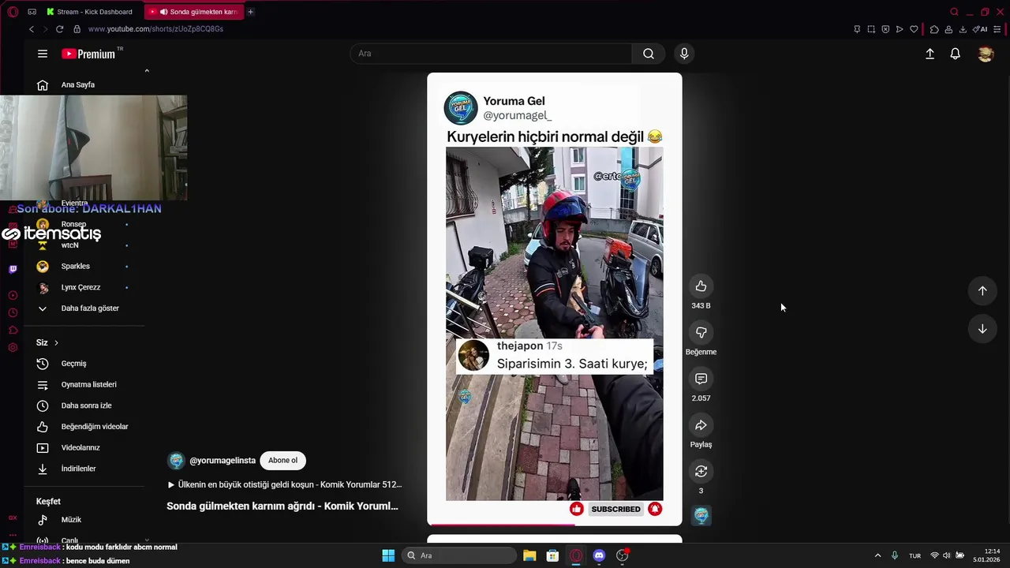Open Twitch in Opera sidebar

[13, 269]
